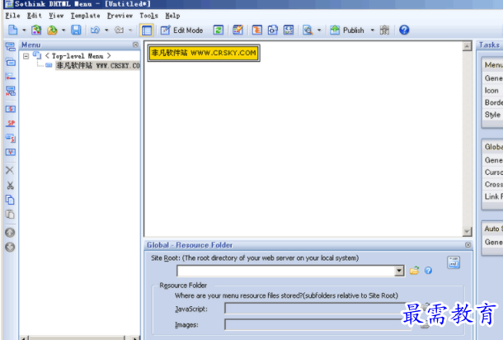The width and height of the screenshot is (503, 340).
Task: Select the Top-level Menu tree item
Action: tap(78, 56)
